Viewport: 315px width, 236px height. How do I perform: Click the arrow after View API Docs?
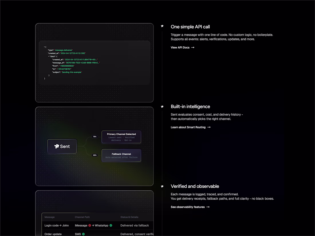pos(193,47)
